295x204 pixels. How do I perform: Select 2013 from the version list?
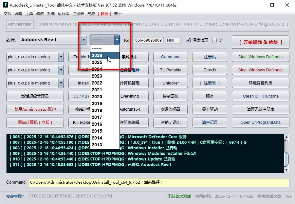tap(105, 145)
